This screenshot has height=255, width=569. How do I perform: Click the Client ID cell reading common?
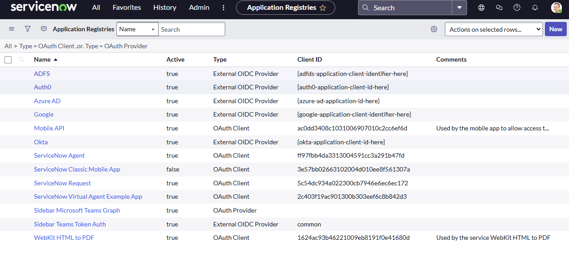click(x=309, y=224)
